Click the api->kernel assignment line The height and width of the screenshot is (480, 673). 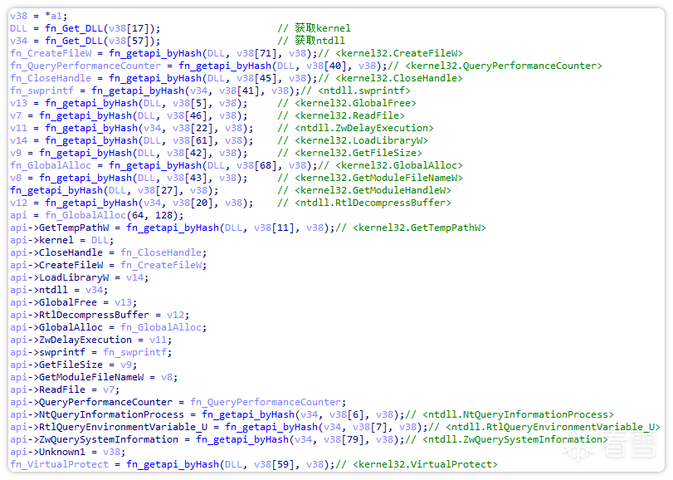point(61,240)
